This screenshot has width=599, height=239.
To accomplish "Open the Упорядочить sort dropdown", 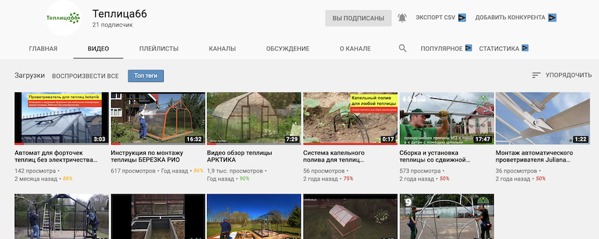I will (x=562, y=76).
